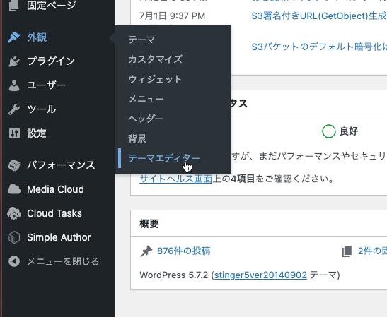This screenshot has height=317, width=387.
Task: Select ヘッダー in the submenu
Action: pyautogui.click(x=146, y=119)
